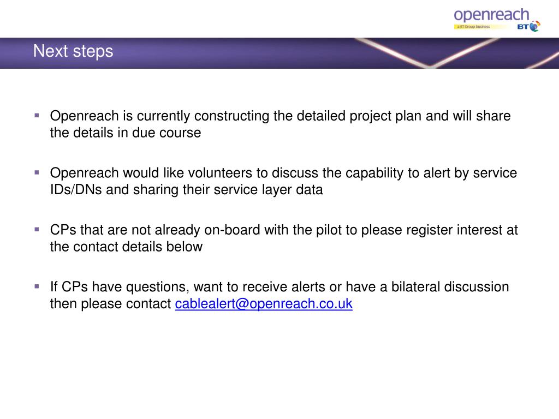Click the 'BT' letters in the logo
This screenshot has width=559, height=419.
(522, 27)
